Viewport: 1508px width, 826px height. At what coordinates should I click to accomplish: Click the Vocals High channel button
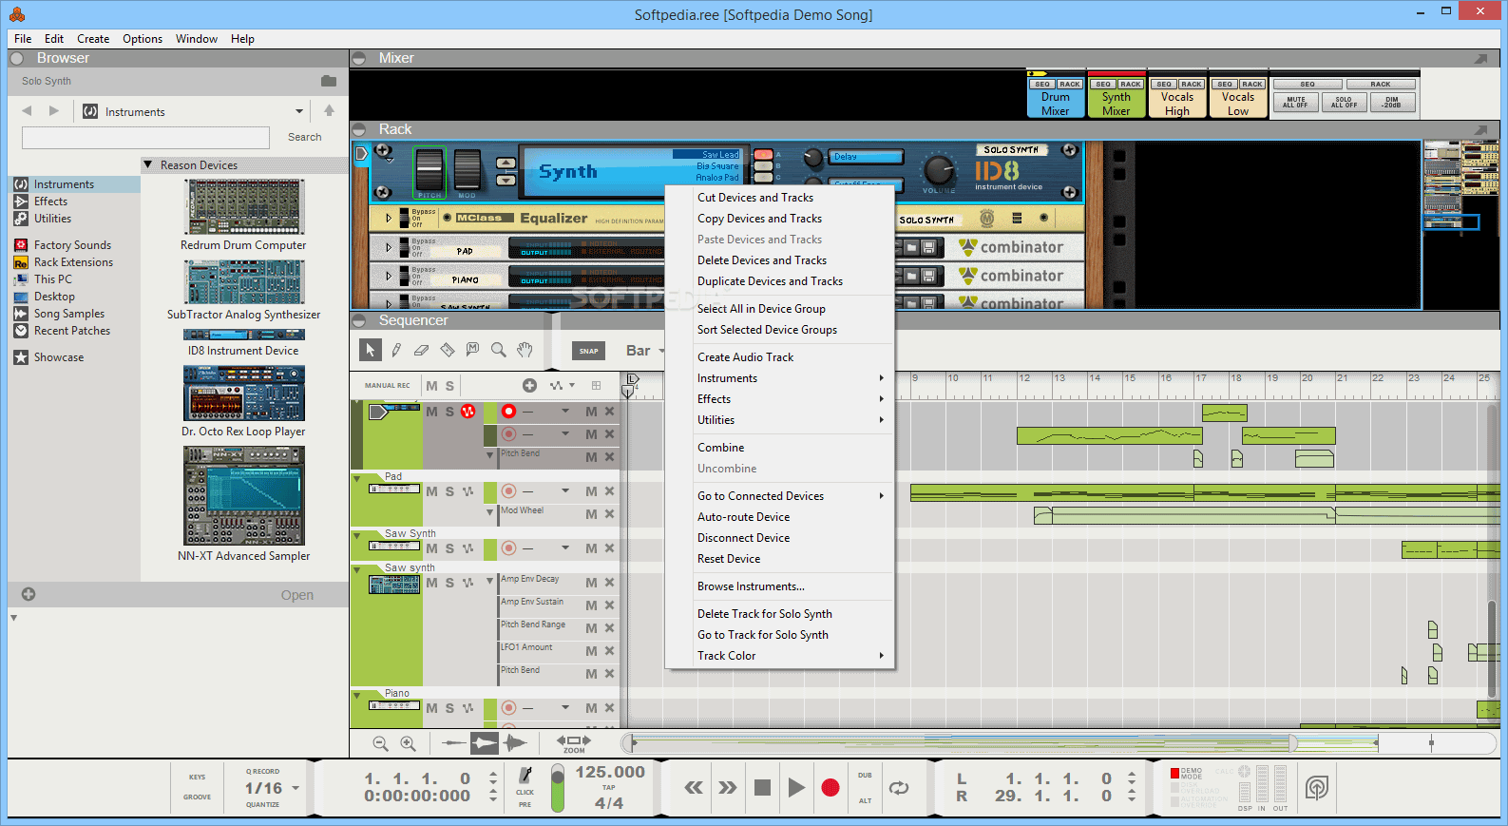coord(1177,104)
